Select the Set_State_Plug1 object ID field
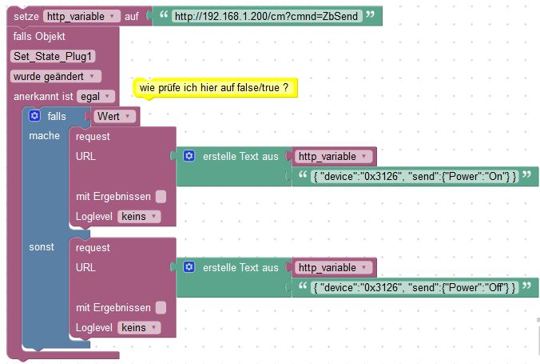The image size is (540, 364). (53, 56)
